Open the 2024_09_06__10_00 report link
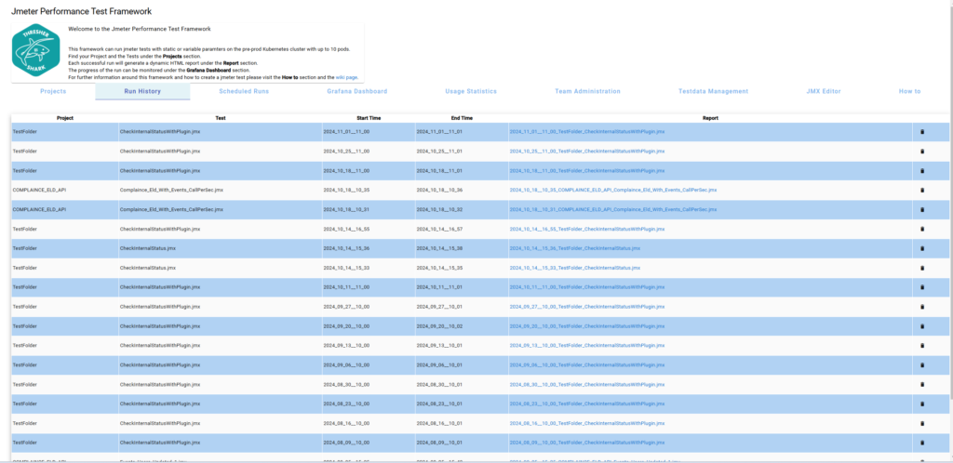 tap(587, 364)
